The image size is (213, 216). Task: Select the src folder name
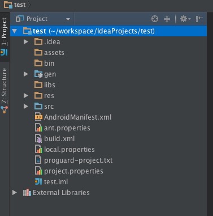click(49, 107)
